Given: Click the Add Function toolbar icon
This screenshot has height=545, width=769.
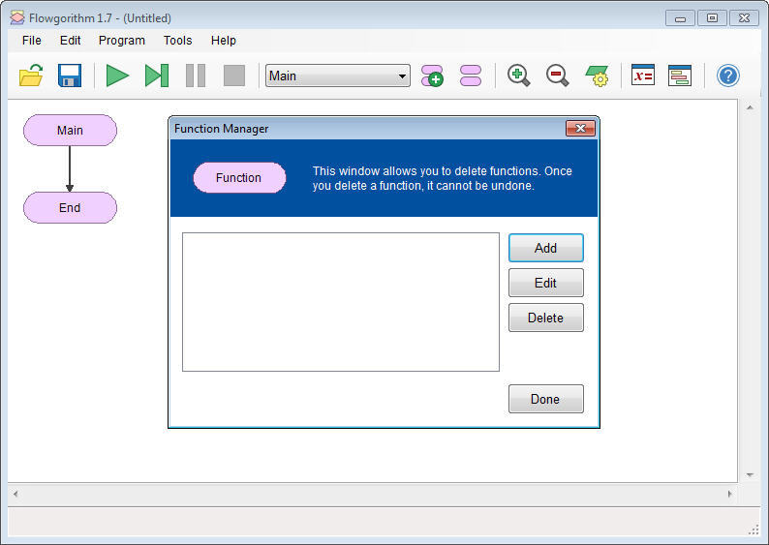Looking at the screenshot, I should pos(432,76).
